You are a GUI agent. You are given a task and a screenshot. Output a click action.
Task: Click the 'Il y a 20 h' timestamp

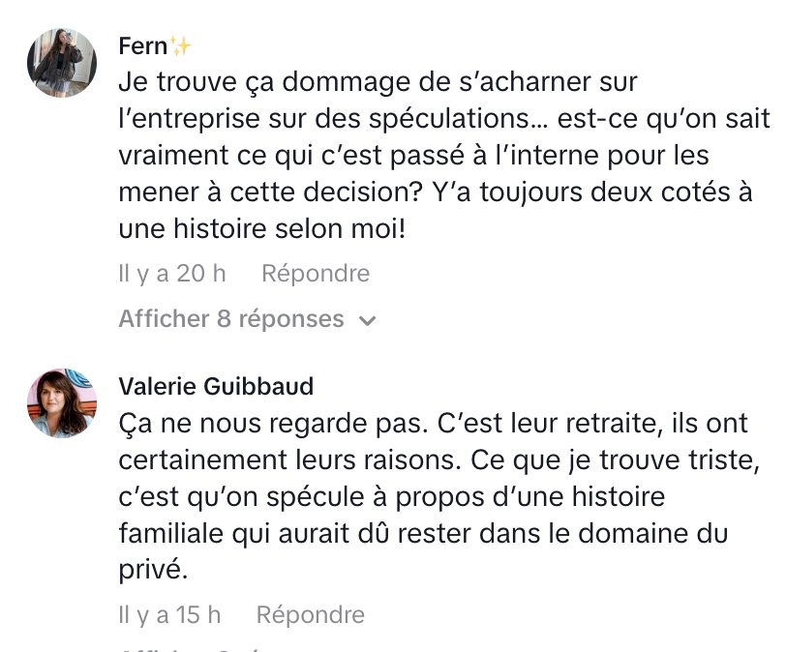[172, 274]
